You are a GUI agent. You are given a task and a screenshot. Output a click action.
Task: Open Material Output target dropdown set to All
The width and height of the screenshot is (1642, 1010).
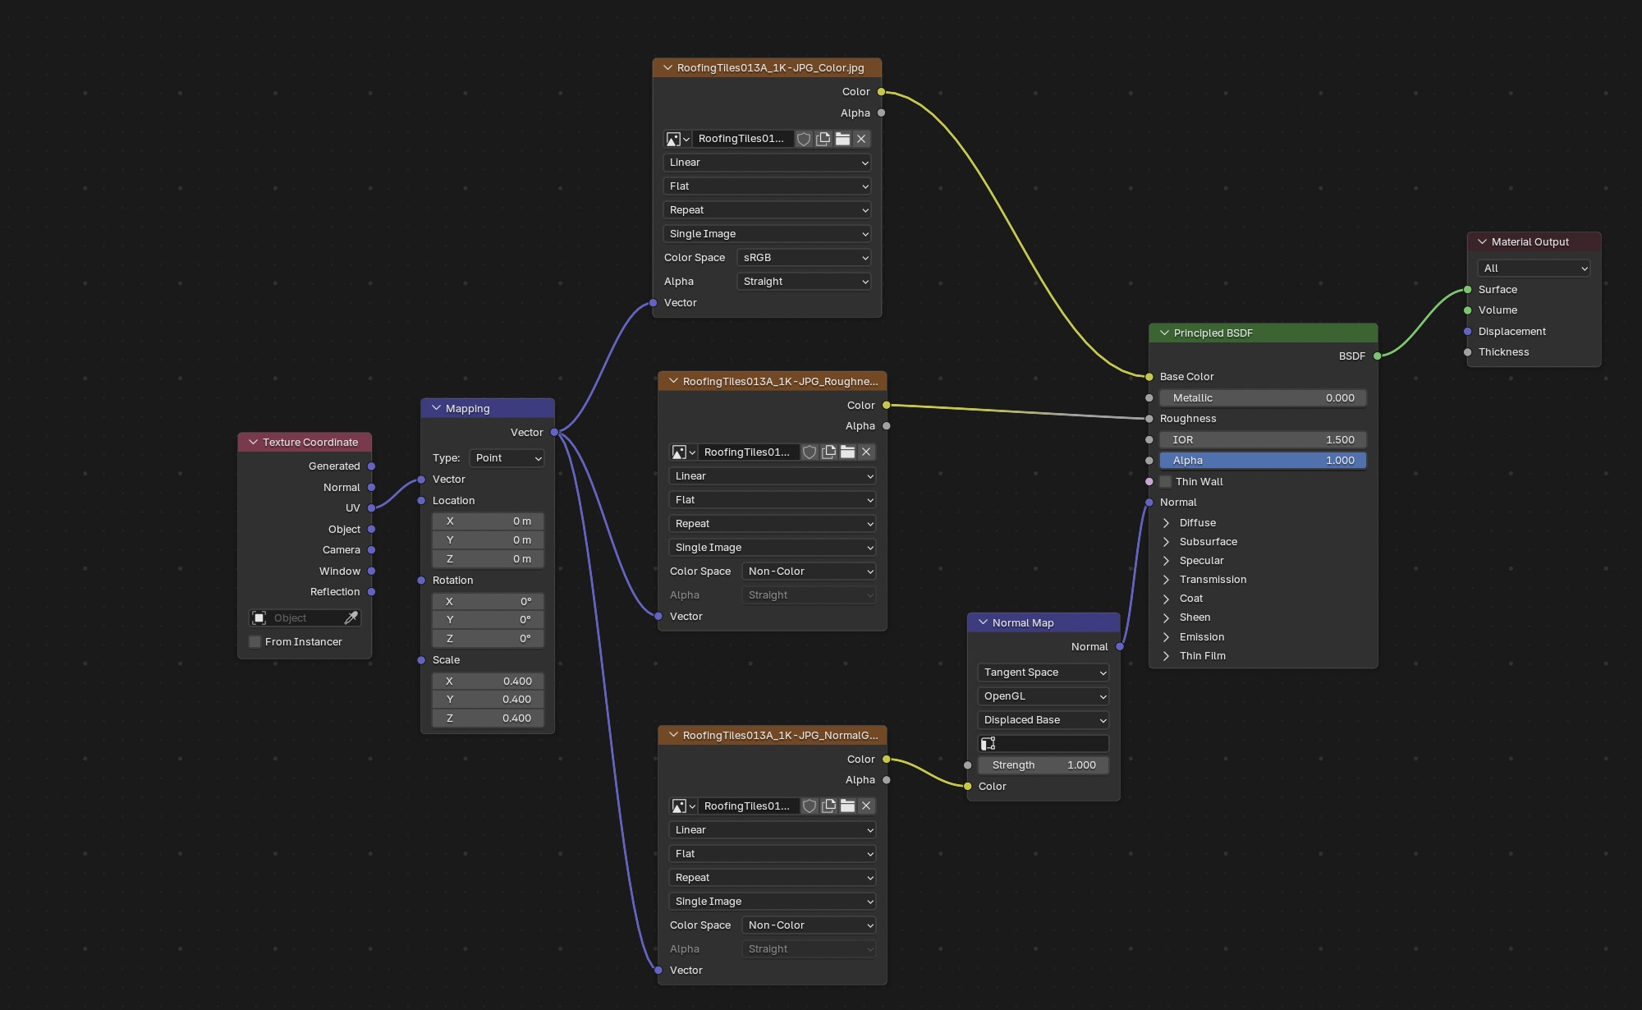1533,269
